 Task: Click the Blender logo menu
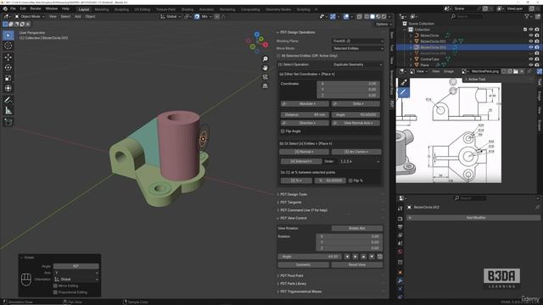tap(5, 8)
